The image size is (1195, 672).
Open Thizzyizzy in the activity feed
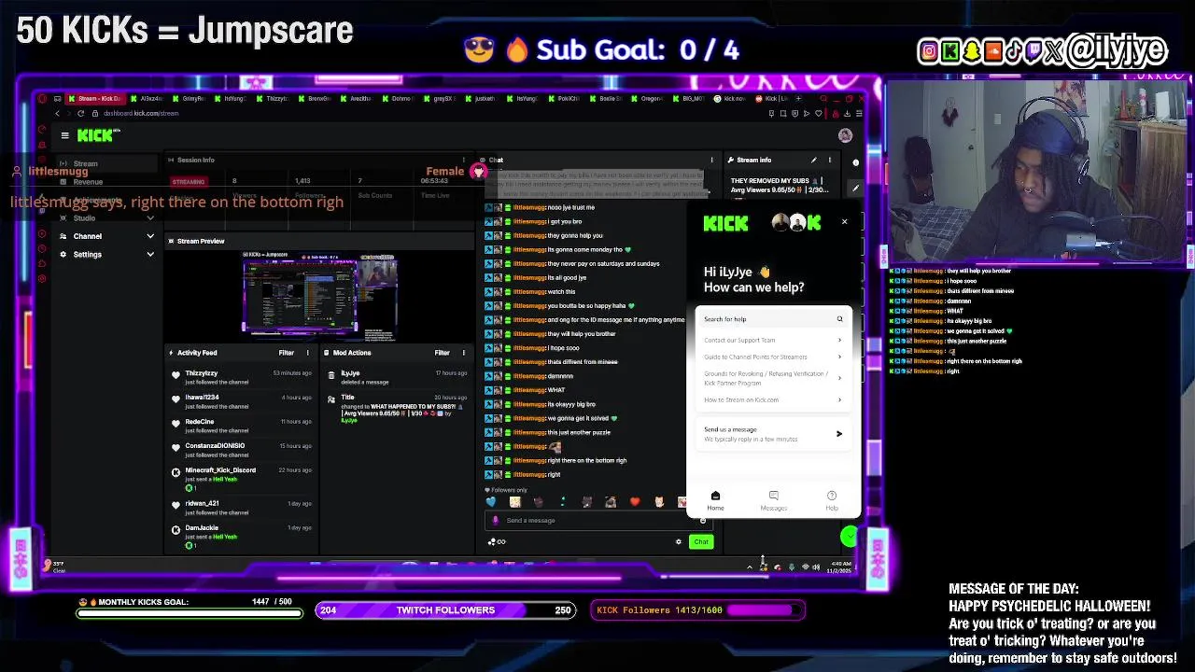tap(202, 373)
